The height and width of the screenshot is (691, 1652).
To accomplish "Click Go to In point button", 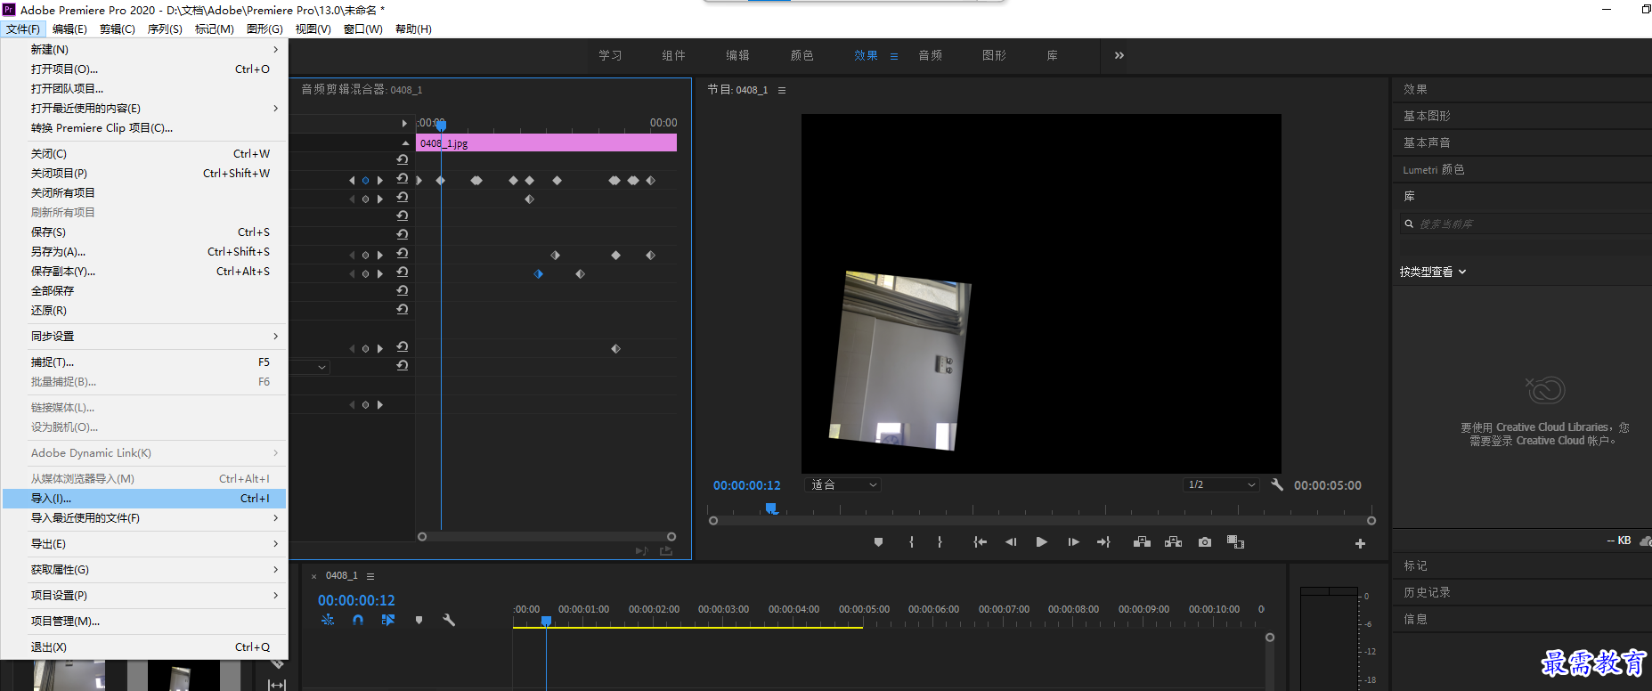I will click(980, 542).
